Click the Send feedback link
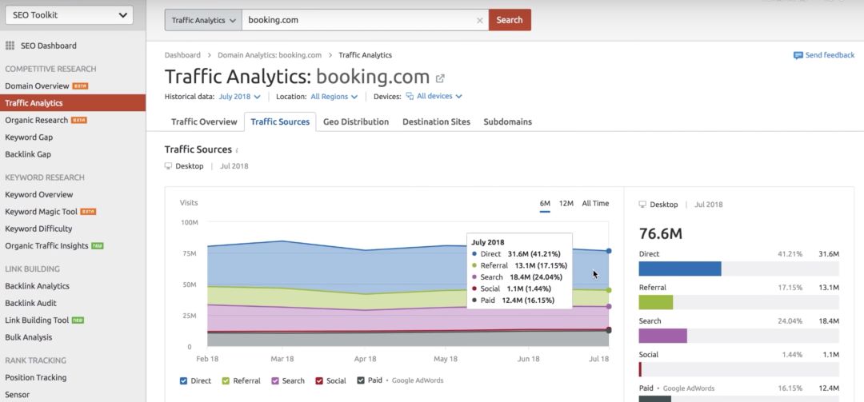This screenshot has width=864, height=402. 830,55
